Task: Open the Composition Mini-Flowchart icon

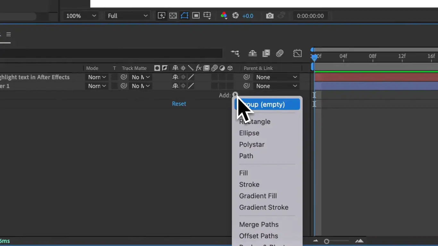Action: [x=235, y=53]
